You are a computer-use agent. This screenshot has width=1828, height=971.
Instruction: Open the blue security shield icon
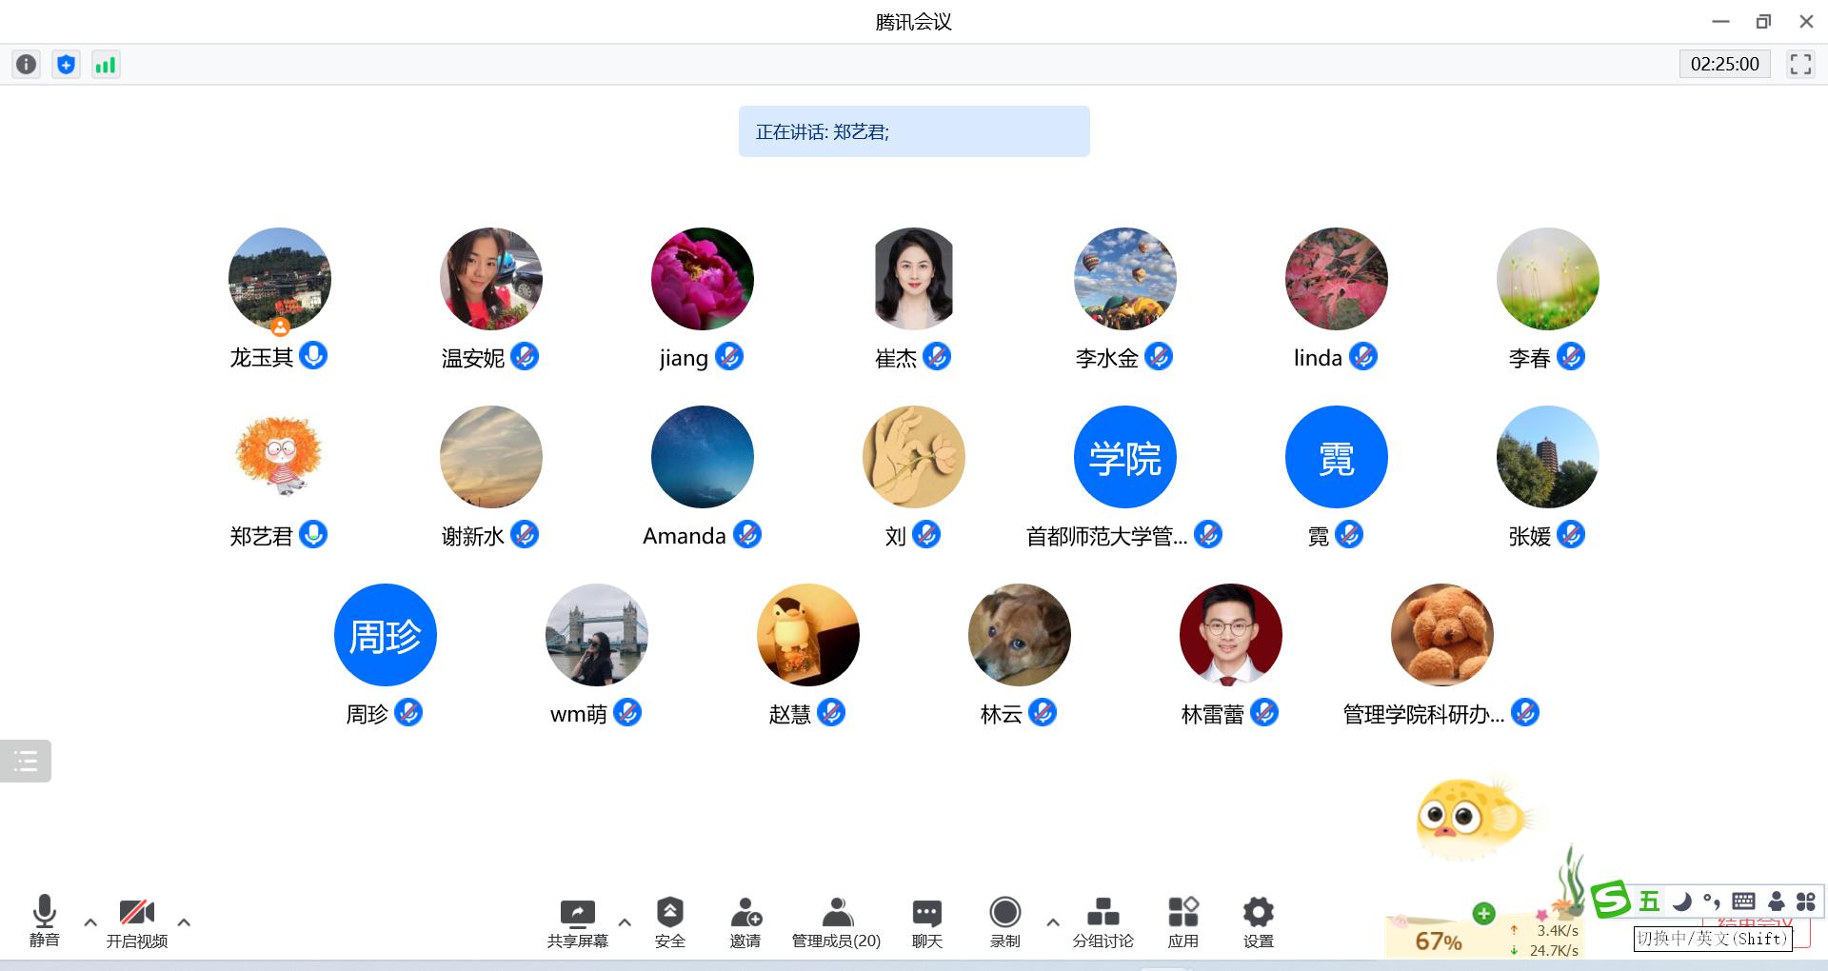pos(66,64)
